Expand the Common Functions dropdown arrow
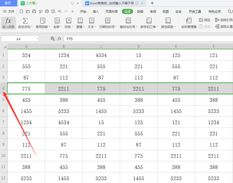This screenshot has width=233, height=183. click(x=49, y=27)
